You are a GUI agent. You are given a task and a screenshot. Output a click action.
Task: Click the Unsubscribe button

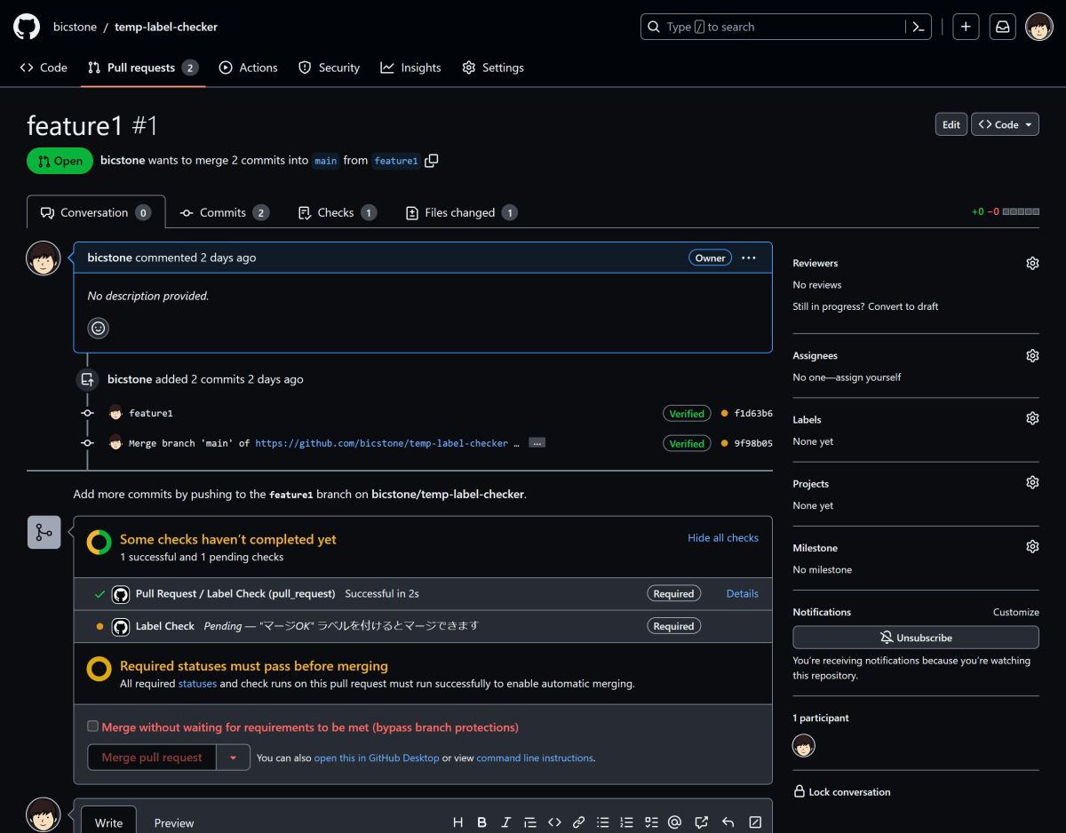916,638
